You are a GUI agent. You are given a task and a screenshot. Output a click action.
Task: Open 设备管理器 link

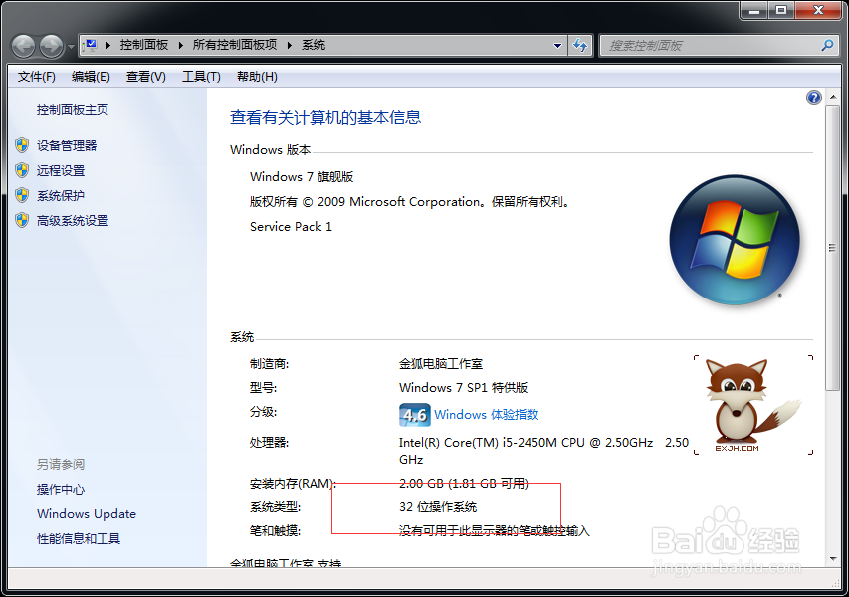67,145
